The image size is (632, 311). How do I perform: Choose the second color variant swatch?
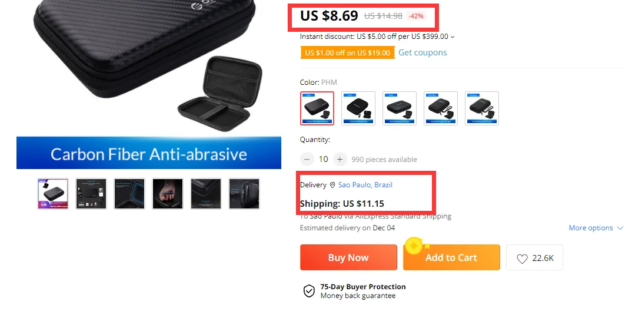(358, 108)
